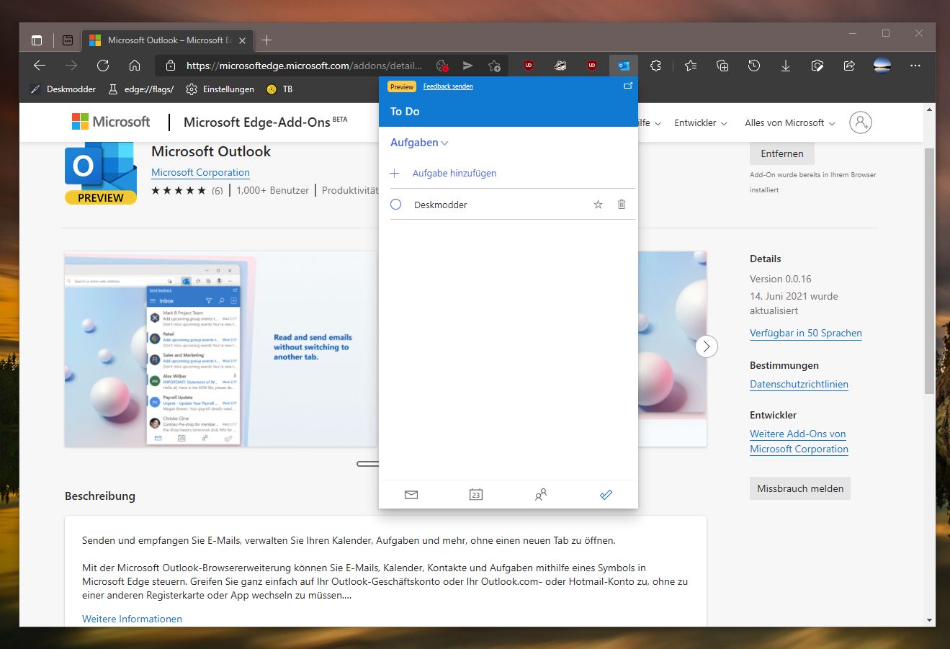Click the Share page icon
Screen dimensions: 950x649
[849, 66]
